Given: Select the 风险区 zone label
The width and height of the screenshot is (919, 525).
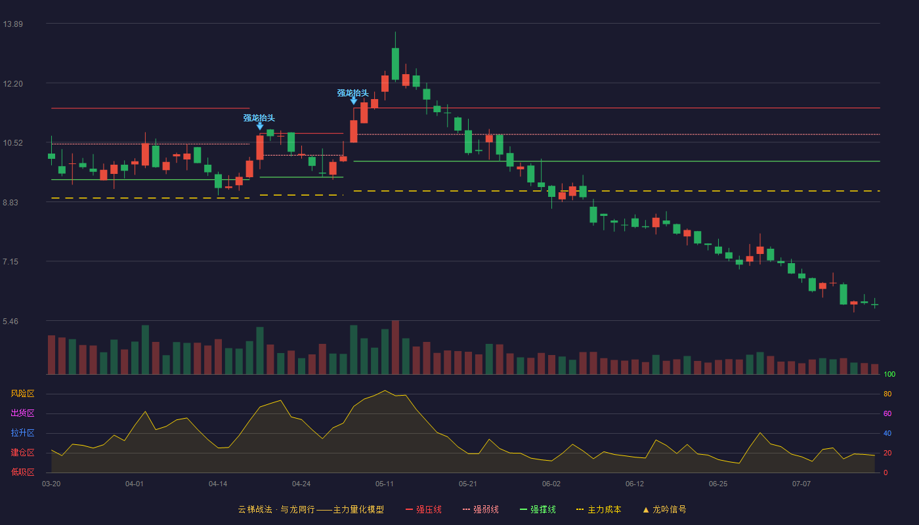Looking at the screenshot, I should [22, 394].
